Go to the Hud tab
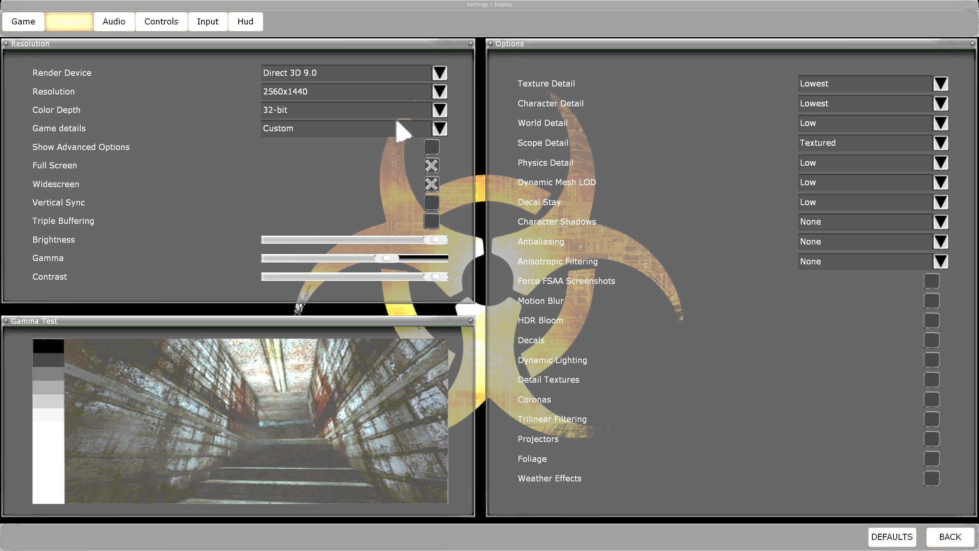 coord(245,21)
